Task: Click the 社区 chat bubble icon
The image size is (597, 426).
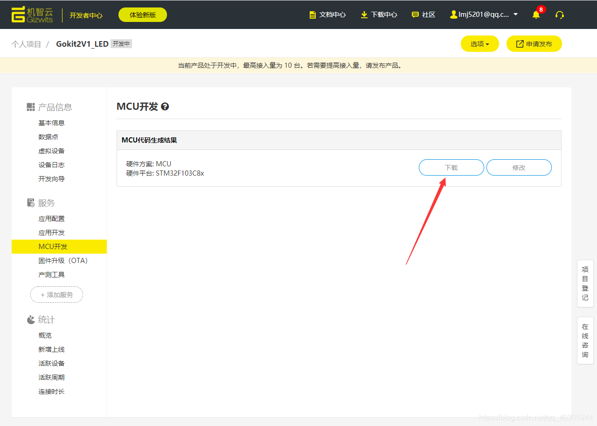Action: 415,14
